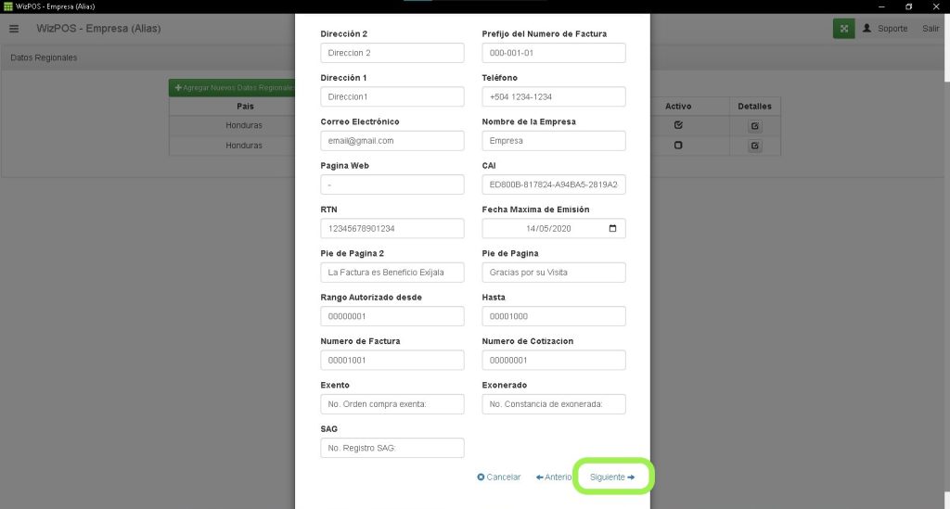
Task: Click Agregar Nuevos Datos Regionales button
Action: coord(234,87)
